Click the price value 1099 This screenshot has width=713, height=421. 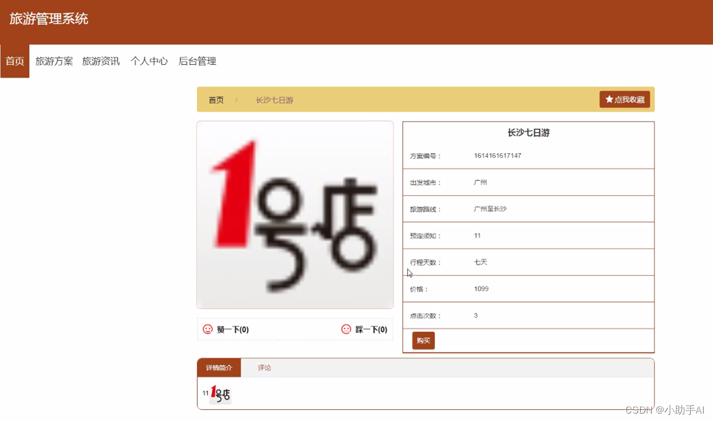coord(481,288)
